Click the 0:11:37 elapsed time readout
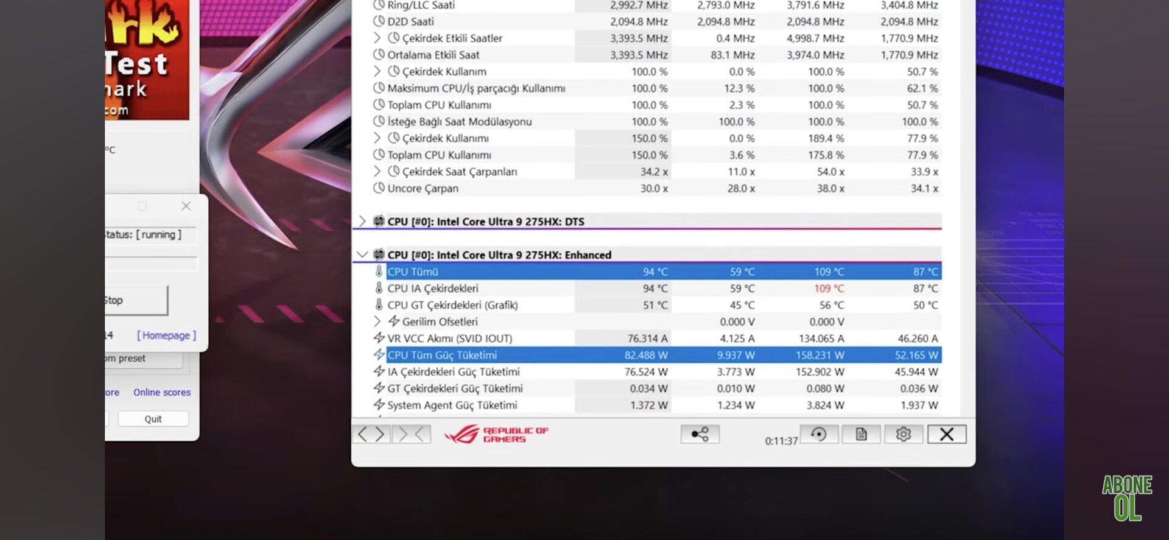1169x540 pixels. (781, 441)
